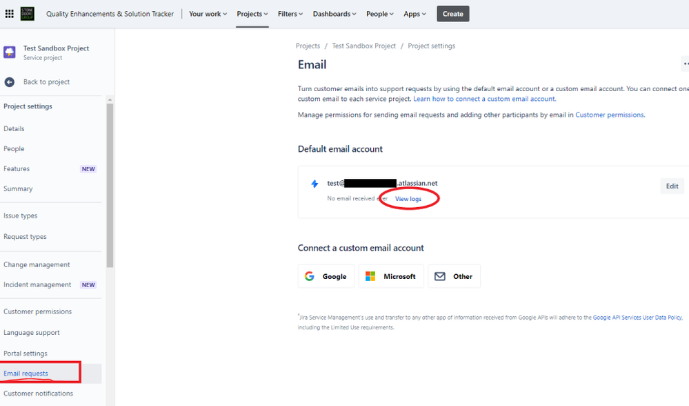
Task: Select Email requests in sidebar
Action: pos(26,374)
